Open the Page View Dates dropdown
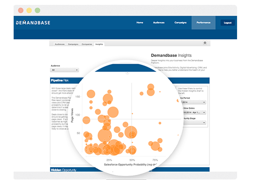The width and height of the screenshot is (257, 189). pyautogui.click(x=194, y=112)
